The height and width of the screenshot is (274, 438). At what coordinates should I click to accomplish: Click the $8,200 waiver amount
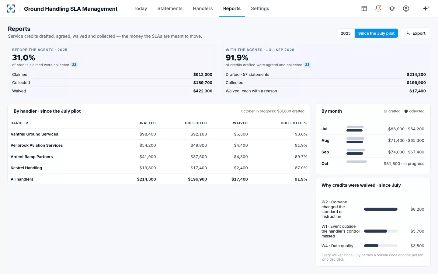417,209
